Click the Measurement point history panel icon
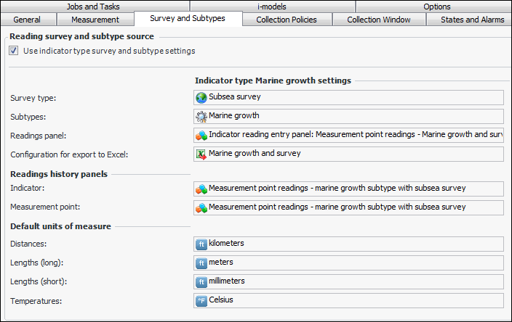Image resolution: width=512 pixels, height=322 pixels. pyautogui.click(x=201, y=207)
